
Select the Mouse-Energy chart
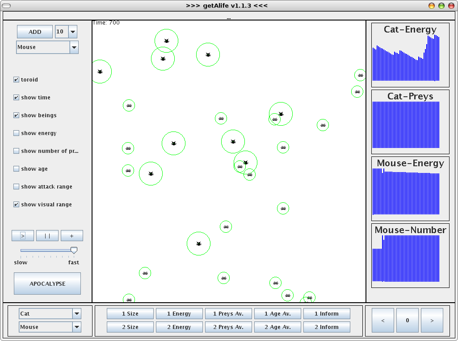coord(410,189)
